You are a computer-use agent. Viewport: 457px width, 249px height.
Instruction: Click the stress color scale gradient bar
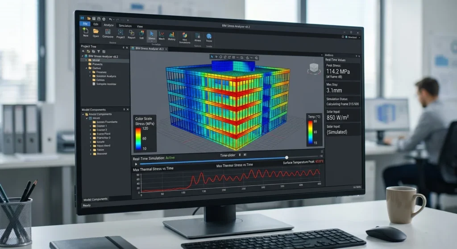pos(138,139)
